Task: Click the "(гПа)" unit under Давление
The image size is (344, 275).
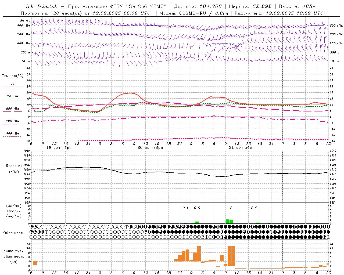Action: click(x=14, y=172)
